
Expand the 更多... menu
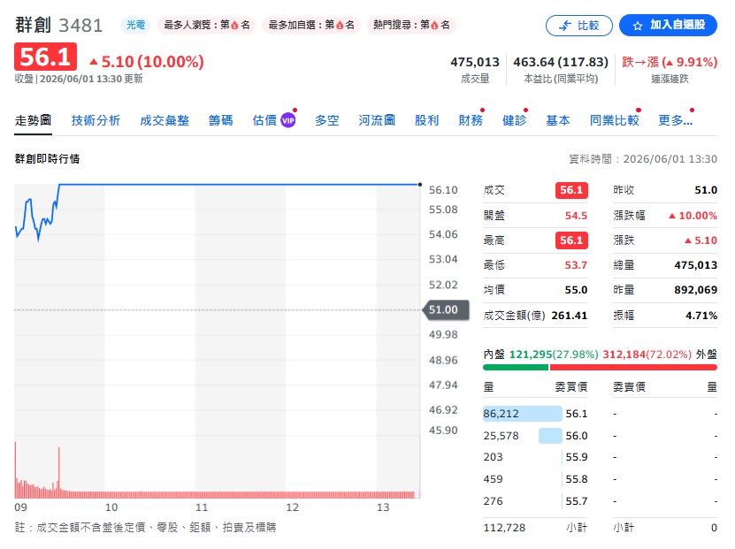pos(676,121)
